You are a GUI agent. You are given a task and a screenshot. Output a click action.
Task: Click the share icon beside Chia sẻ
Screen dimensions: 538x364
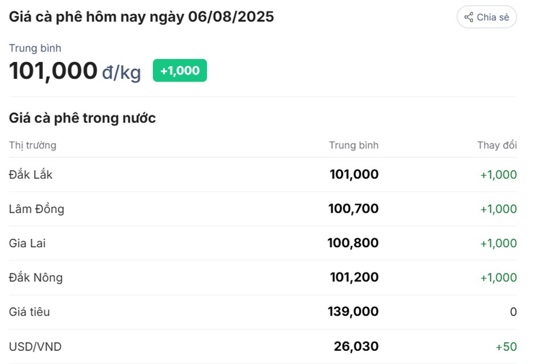point(469,17)
